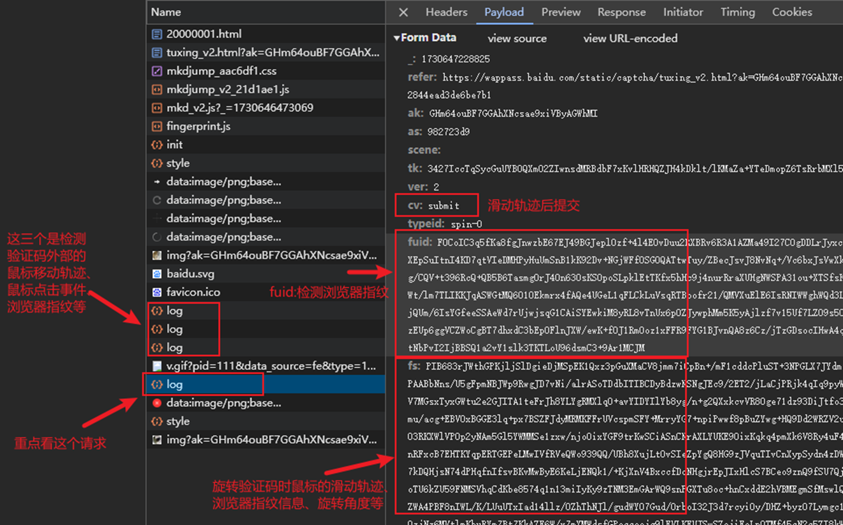Select the tuxing_v2.html request row
This screenshot has height=525, width=843.
266,53
